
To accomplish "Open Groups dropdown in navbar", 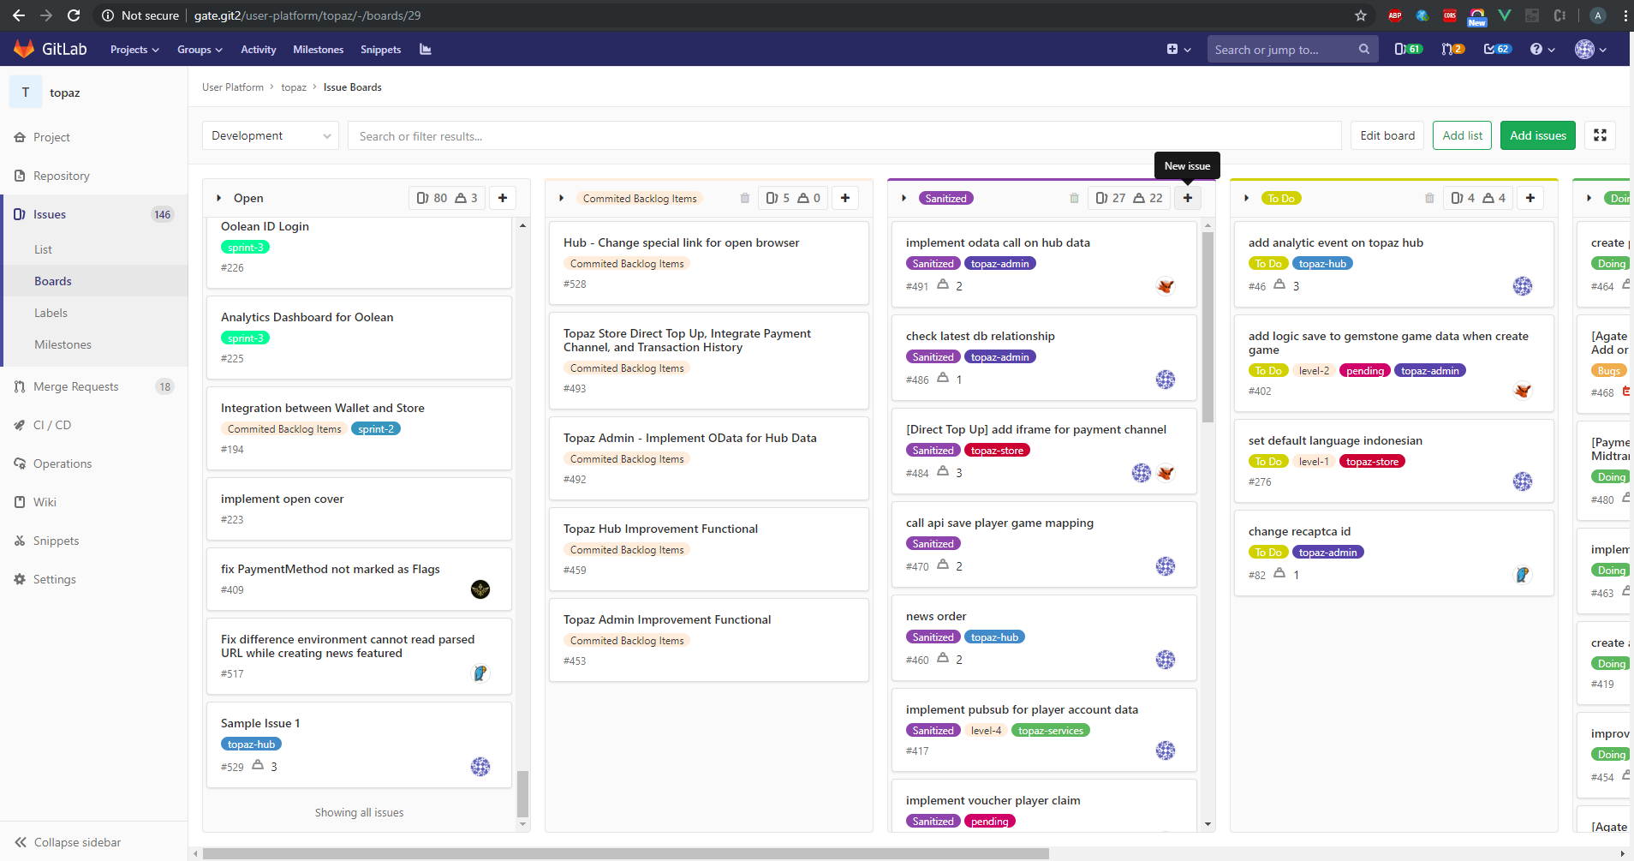I will [x=200, y=50].
